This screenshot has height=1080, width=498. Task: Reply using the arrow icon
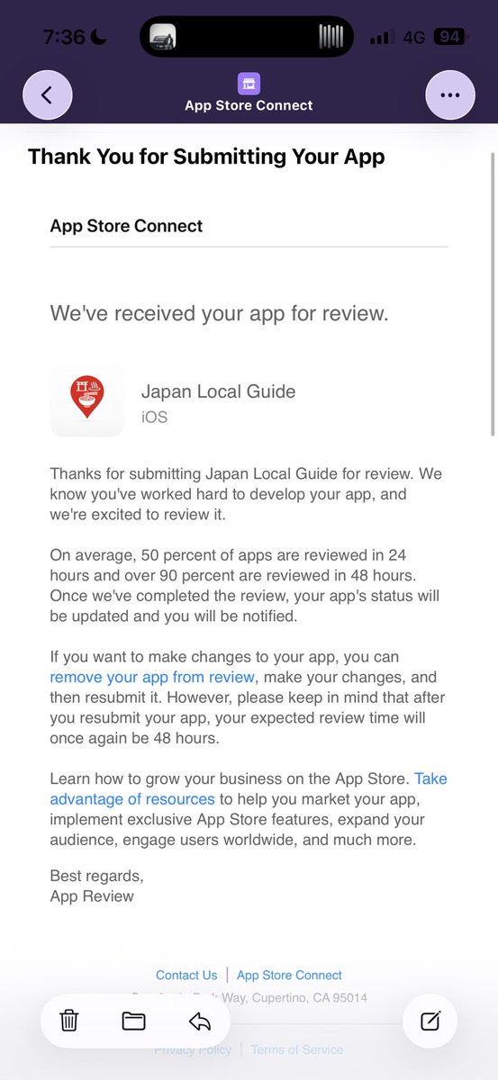[x=199, y=1020]
